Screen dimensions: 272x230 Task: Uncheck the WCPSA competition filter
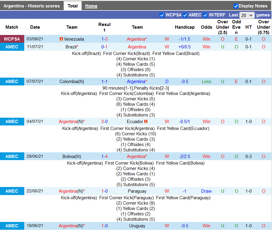tap(162, 15)
